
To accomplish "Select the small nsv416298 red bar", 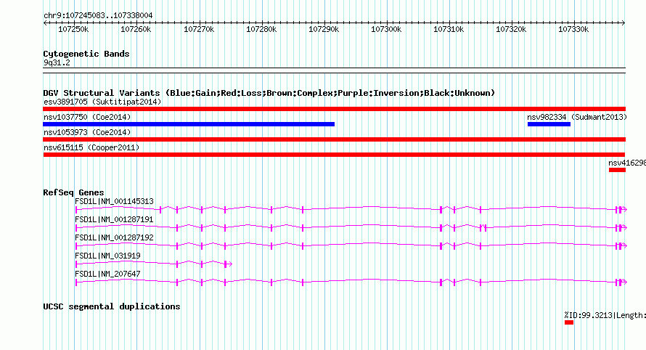I will [617, 170].
